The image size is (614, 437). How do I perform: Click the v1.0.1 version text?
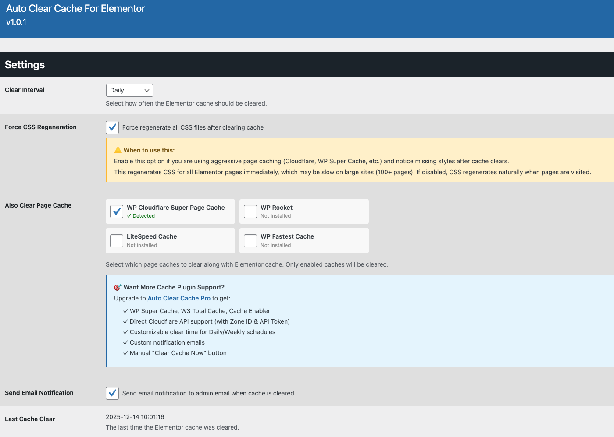pyautogui.click(x=16, y=22)
